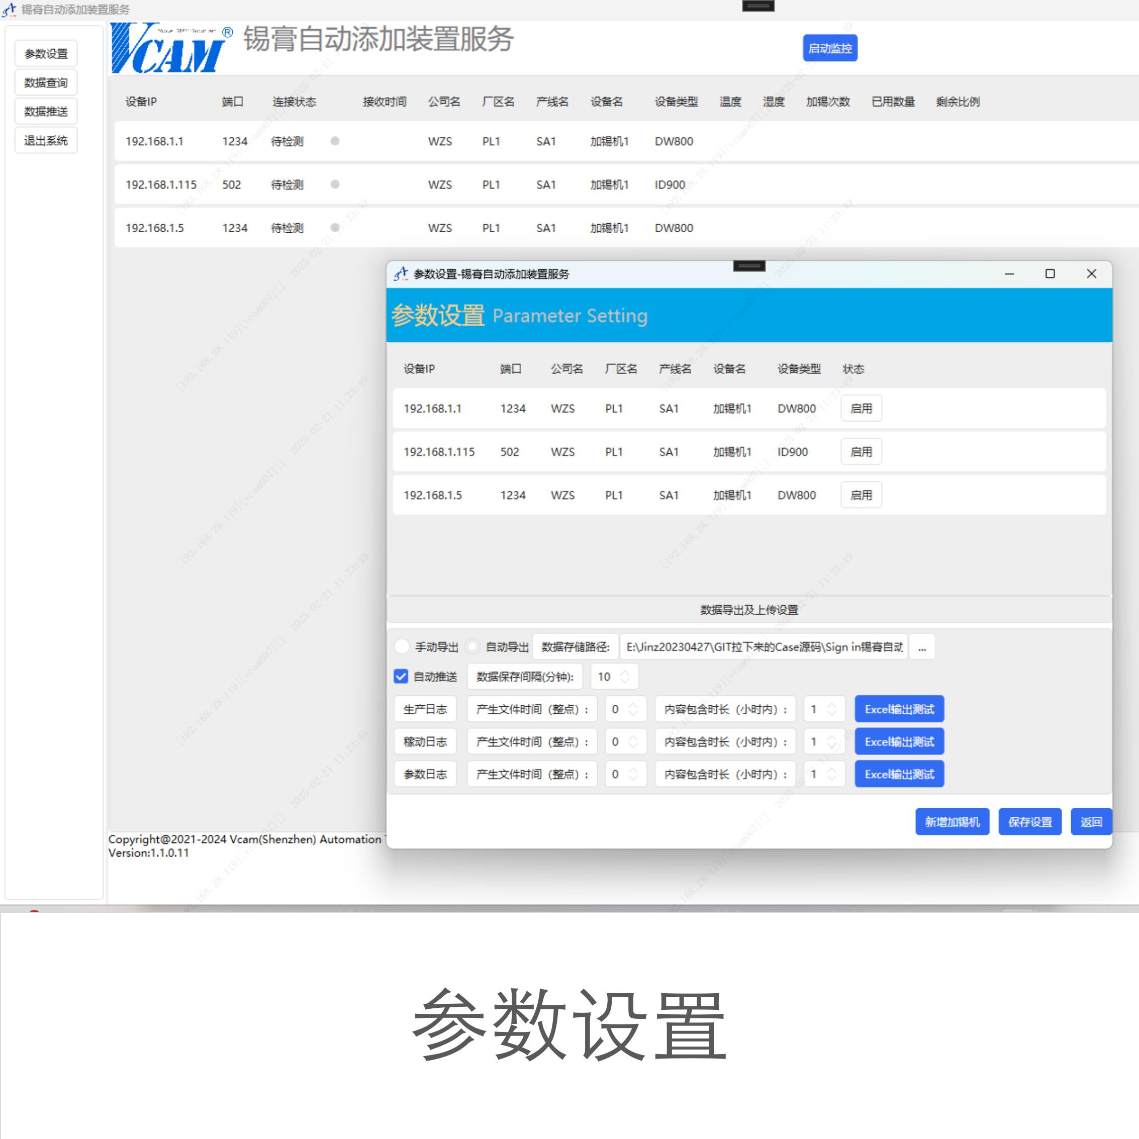The width and height of the screenshot is (1139, 1139).
Task: Select the 自动导出 radio button
Action: 472,647
